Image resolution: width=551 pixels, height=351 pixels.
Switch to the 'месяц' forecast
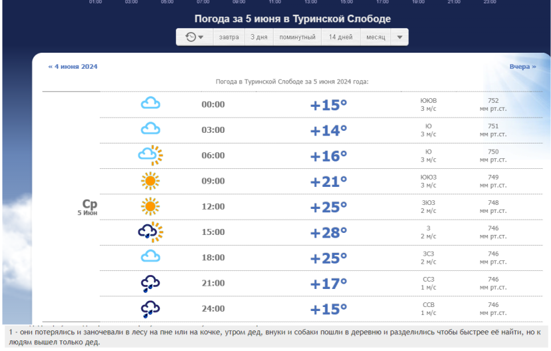coord(376,37)
